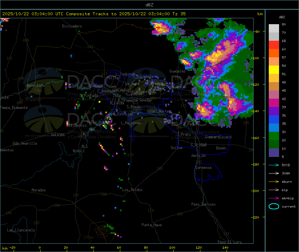The height and width of the screenshot is (252, 299).
Task: Click the 'Tz 35' label in header
Action: point(179,14)
